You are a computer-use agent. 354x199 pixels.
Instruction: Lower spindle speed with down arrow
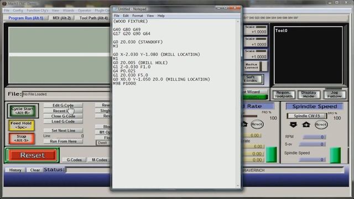(x=293, y=125)
